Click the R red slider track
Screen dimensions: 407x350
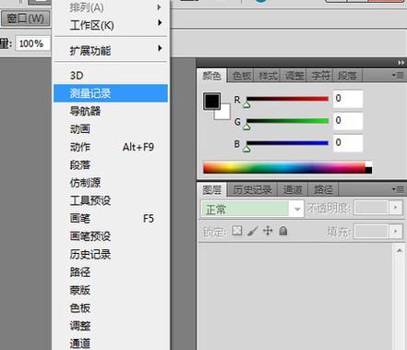tap(287, 99)
